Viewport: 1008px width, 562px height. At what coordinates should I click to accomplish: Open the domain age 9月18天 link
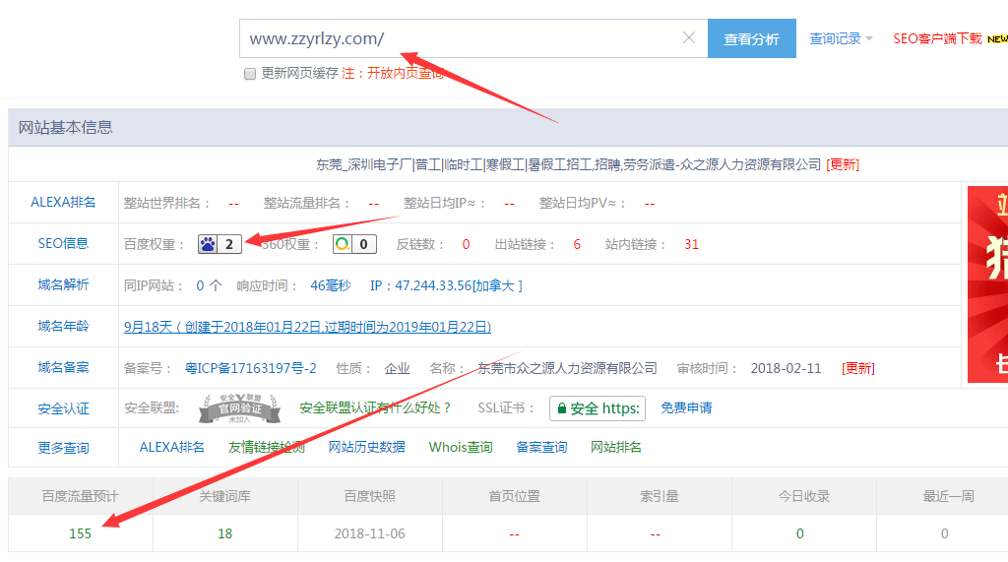pyautogui.click(x=307, y=327)
